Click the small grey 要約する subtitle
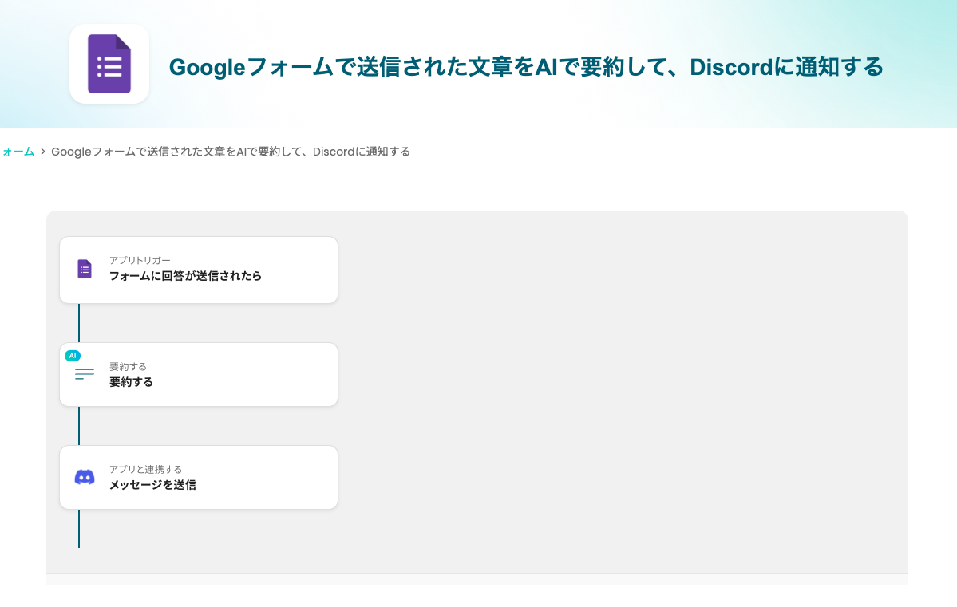957x607 pixels. tap(129, 367)
